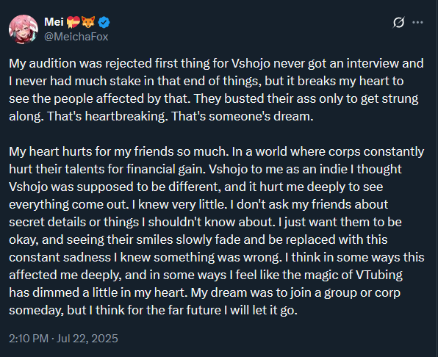Click the fox emoji beside Mei's name

tap(88, 22)
